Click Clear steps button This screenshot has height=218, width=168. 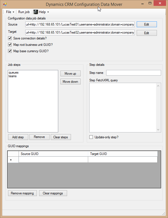coord(61,137)
